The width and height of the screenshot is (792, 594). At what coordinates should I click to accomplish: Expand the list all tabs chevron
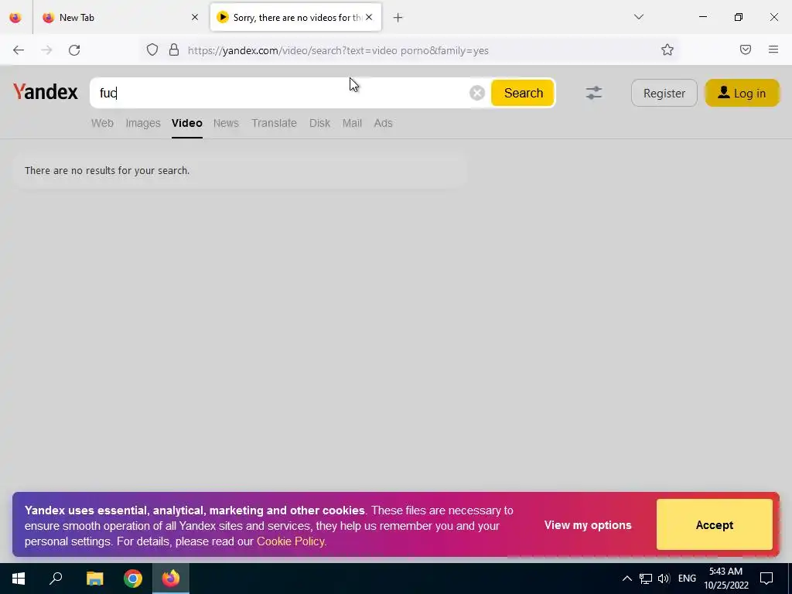(638, 17)
